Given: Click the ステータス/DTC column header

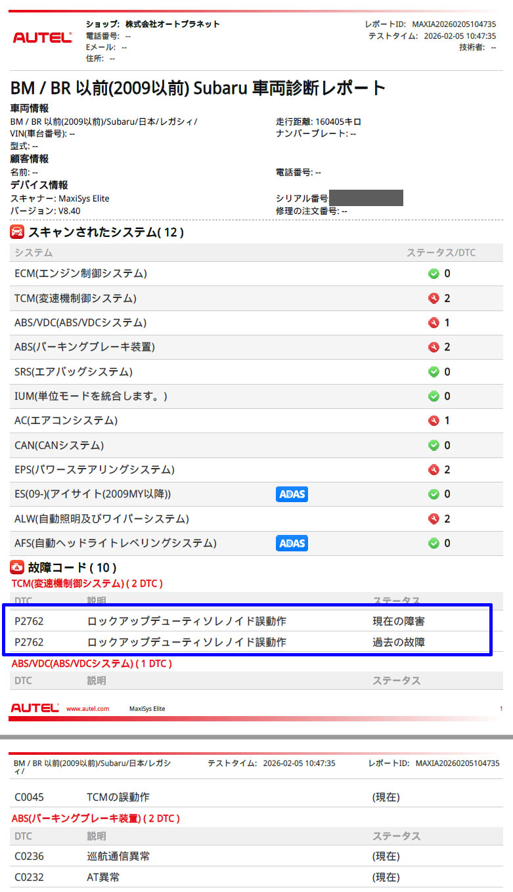Looking at the screenshot, I should pyautogui.click(x=439, y=253).
